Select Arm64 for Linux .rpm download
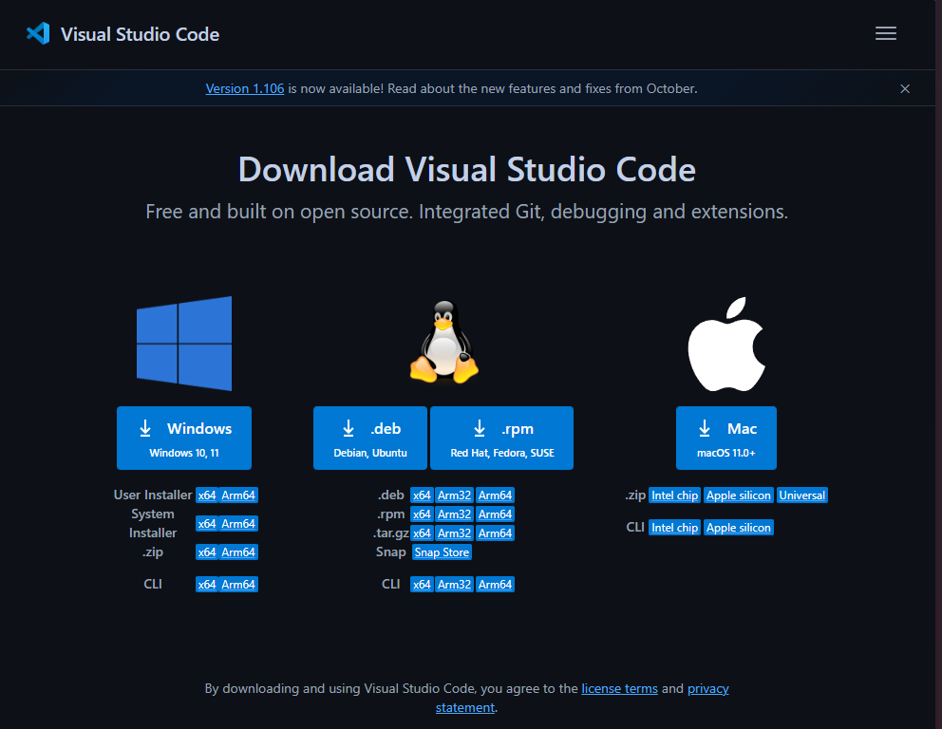 495,514
